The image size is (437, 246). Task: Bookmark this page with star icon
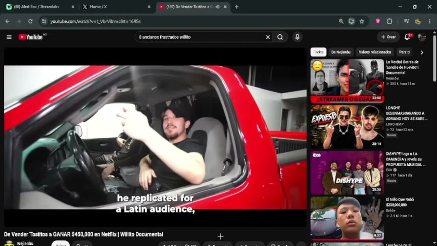(362, 21)
